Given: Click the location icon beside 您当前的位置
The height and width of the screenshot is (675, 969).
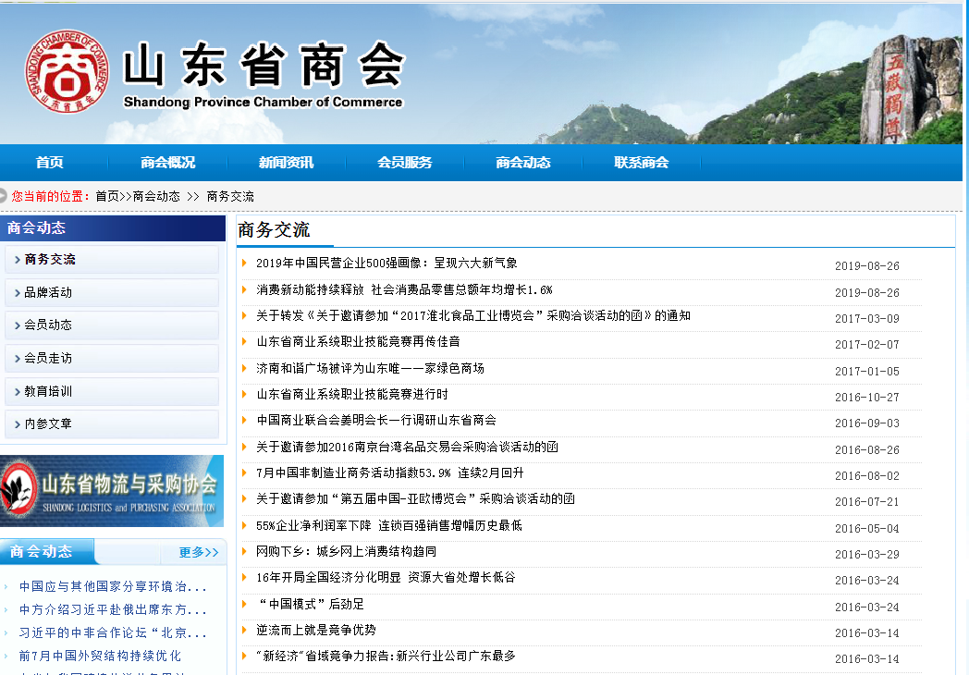Looking at the screenshot, I should tap(4, 196).
